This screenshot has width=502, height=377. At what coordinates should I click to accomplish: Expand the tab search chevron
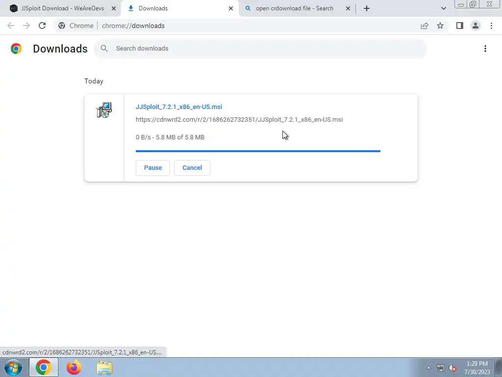(x=443, y=8)
